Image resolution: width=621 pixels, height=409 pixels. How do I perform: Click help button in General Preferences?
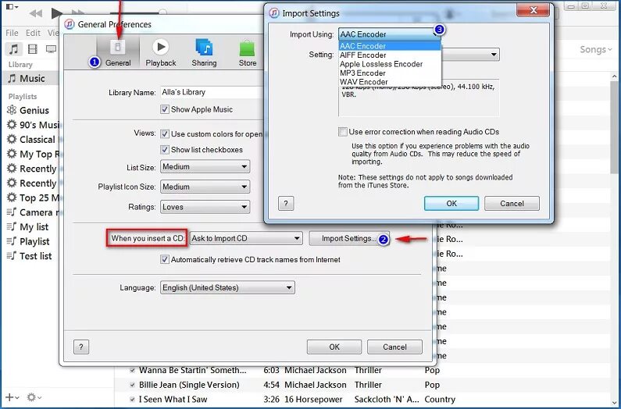click(81, 347)
